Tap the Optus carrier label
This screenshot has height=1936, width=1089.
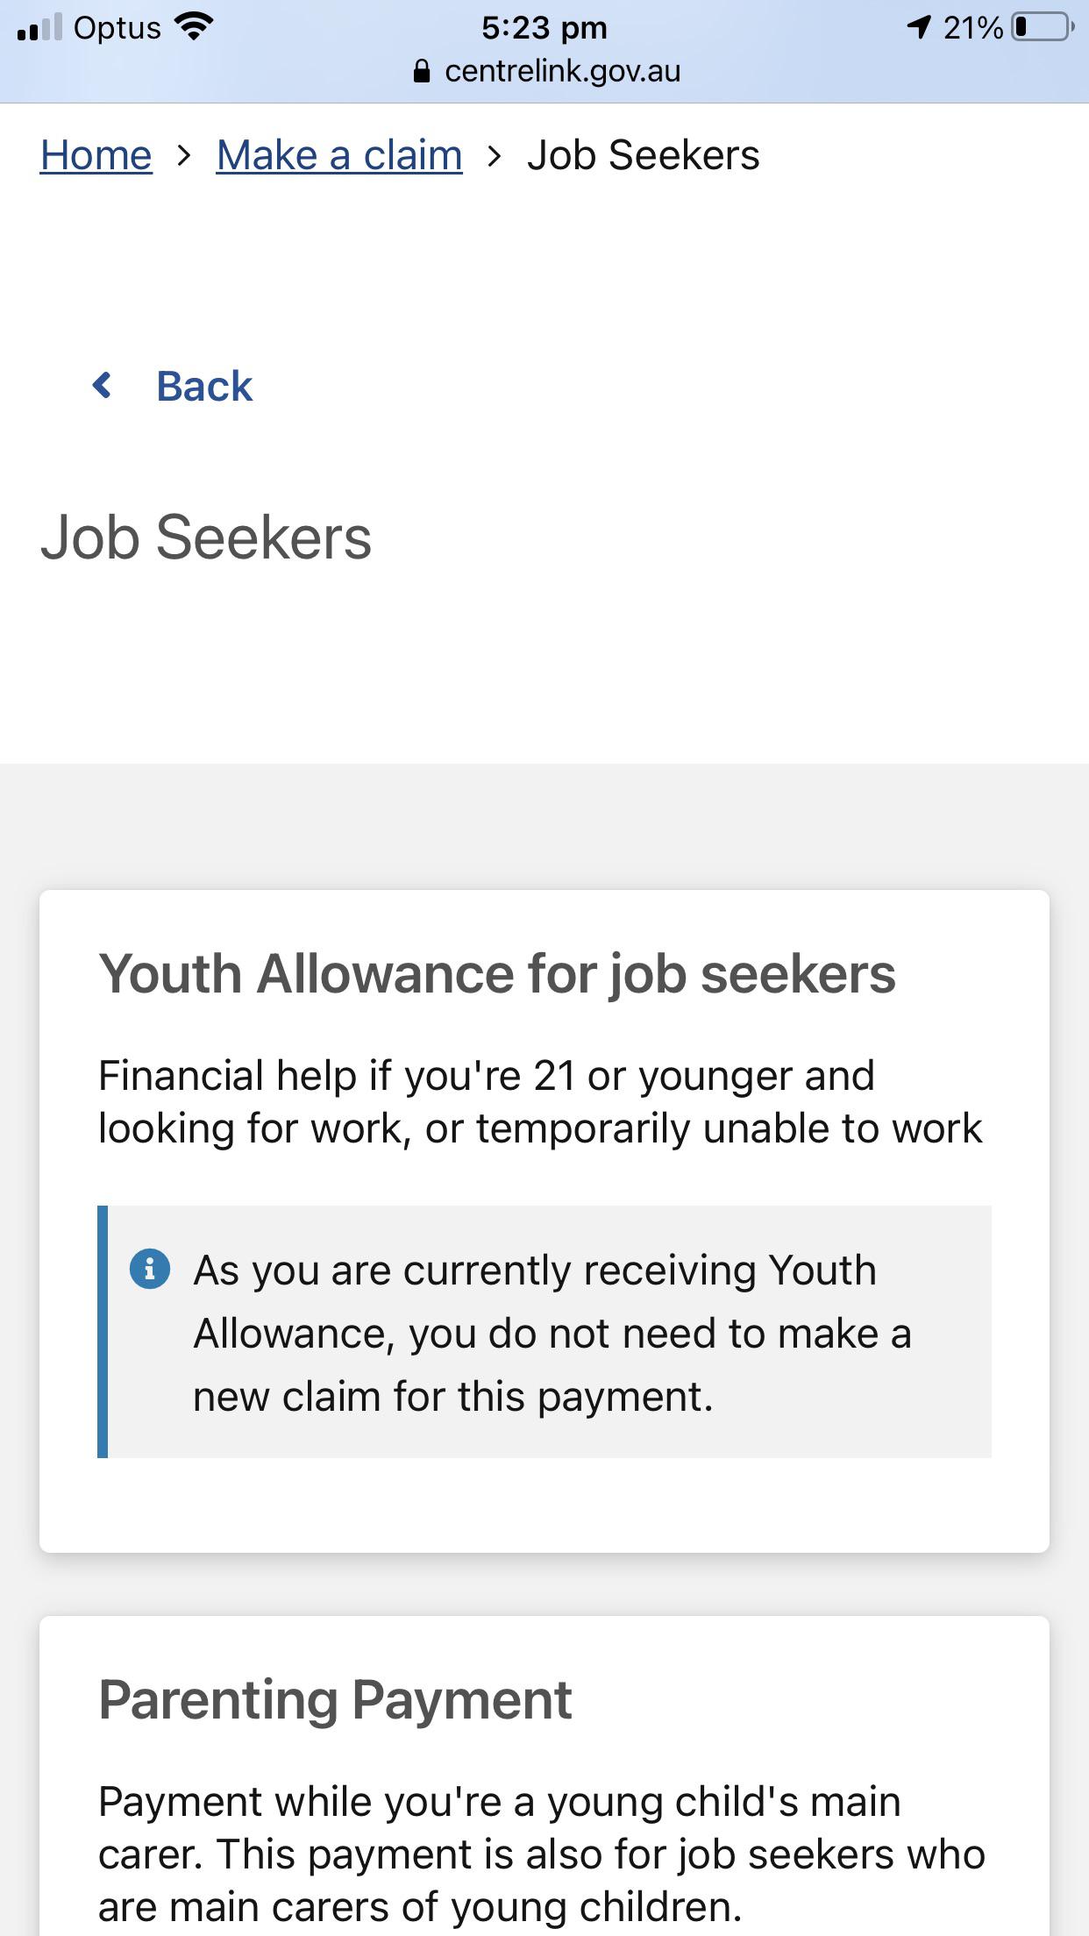[x=117, y=27]
